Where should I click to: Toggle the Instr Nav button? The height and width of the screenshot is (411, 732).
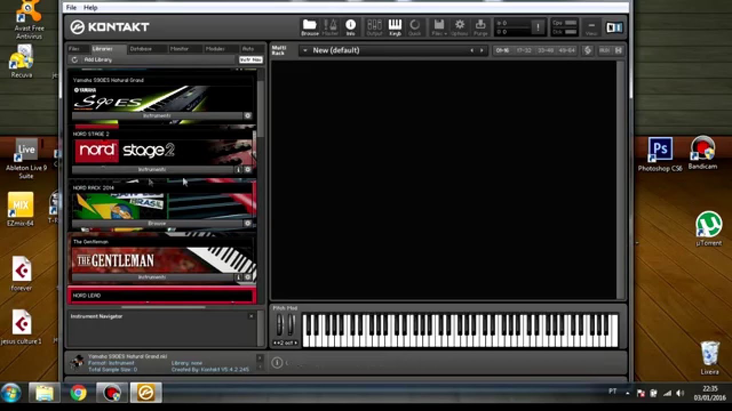(250, 59)
